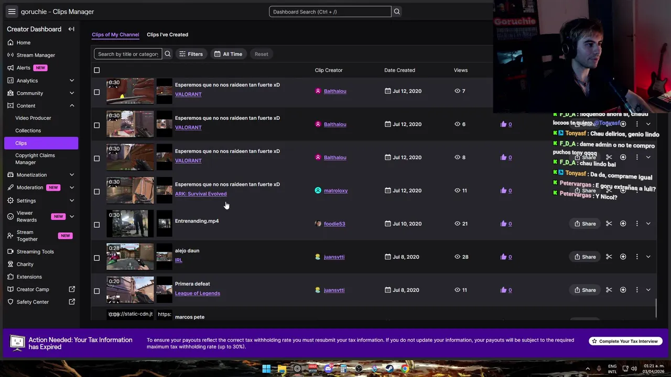Check the alejo daun clip checkbox
671x377 pixels.
coord(96,258)
